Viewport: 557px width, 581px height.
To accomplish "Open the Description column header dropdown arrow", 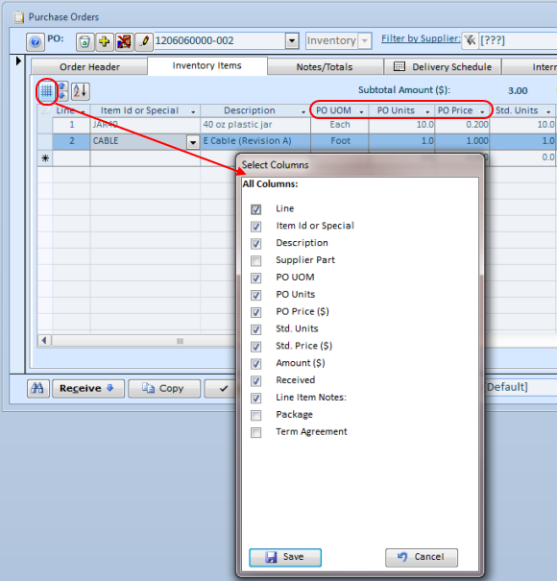I will pyautogui.click(x=303, y=111).
